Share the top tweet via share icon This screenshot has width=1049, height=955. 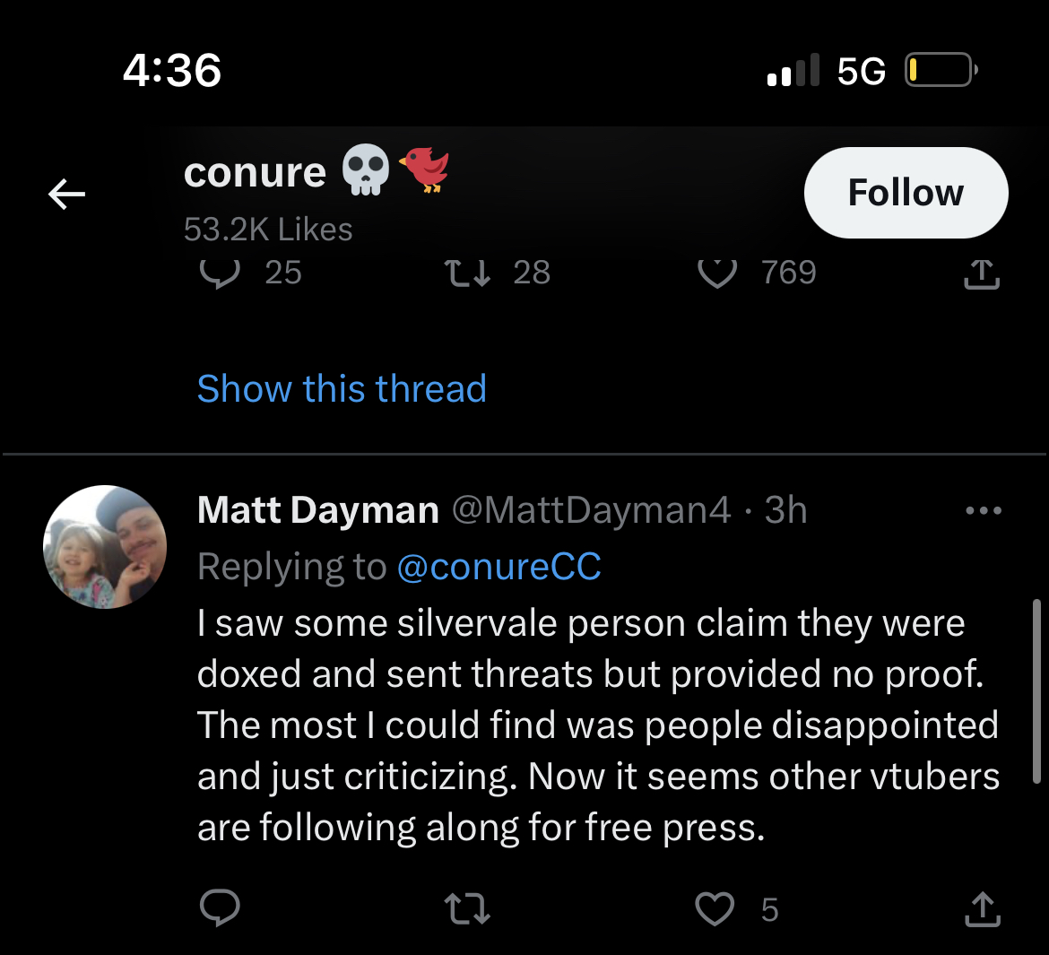pos(982,273)
